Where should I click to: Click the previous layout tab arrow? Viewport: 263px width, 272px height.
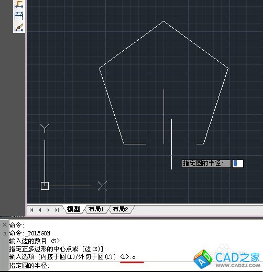tap(40, 210)
